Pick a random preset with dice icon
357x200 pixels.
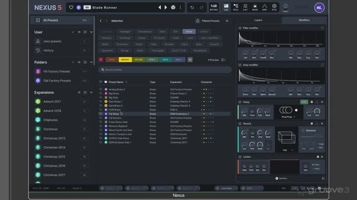[173, 7]
